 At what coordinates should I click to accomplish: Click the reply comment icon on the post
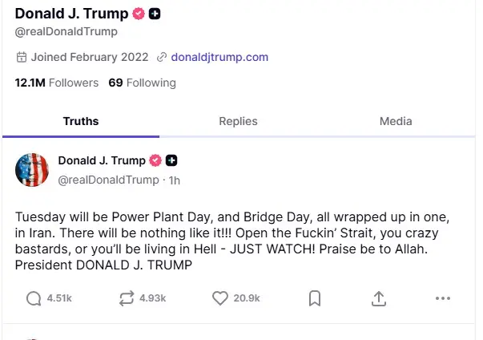tap(34, 297)
